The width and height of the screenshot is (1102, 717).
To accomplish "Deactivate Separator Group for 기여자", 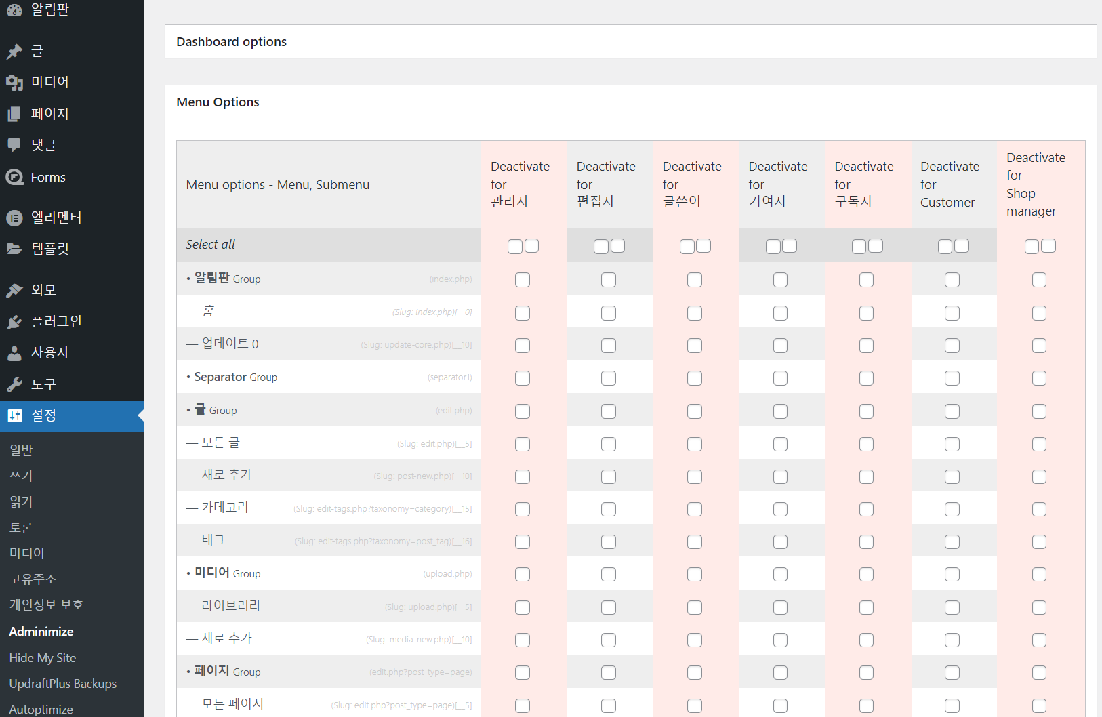I will point(781,378).
